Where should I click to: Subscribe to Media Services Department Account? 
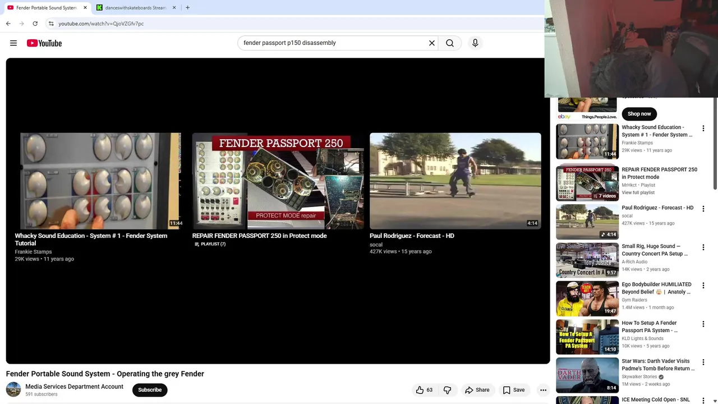click(150, 390)
